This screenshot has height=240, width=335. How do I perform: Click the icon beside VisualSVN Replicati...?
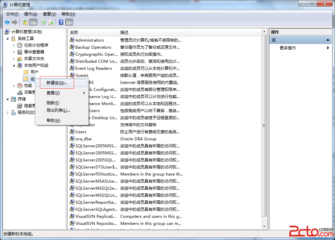[72, 216]
